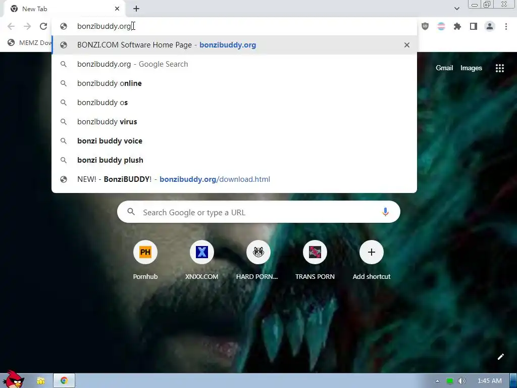This screenshot has width=517, height=388.
Task: Choose bonzibuddy.org Google Search suggestion
Action: 234,64
